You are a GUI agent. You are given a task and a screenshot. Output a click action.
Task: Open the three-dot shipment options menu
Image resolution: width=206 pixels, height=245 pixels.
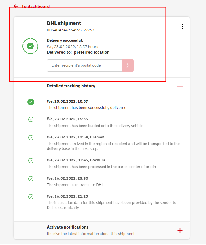(x=182, y=26)
